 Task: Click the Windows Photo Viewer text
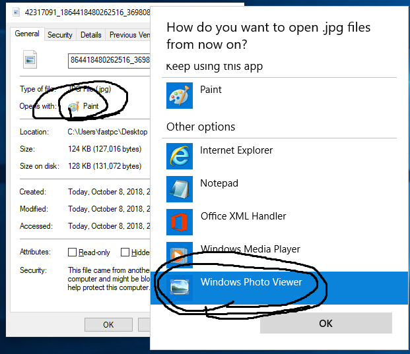(x=252, y=282)
